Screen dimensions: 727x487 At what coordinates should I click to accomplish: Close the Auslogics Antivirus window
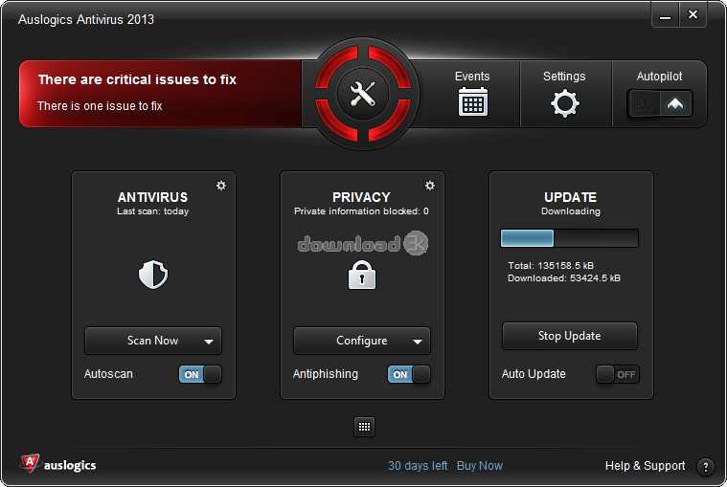[693, 14]
